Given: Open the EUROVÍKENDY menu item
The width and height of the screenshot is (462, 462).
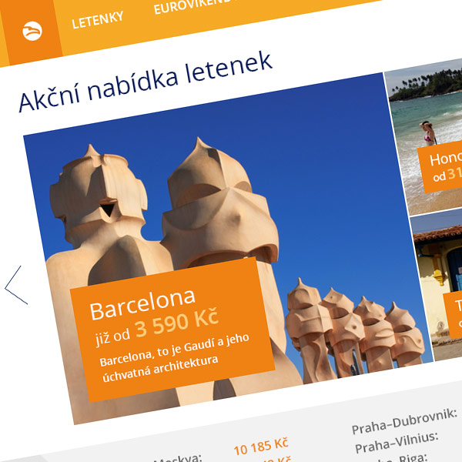Looking at the screenshot, I should 193,5.
